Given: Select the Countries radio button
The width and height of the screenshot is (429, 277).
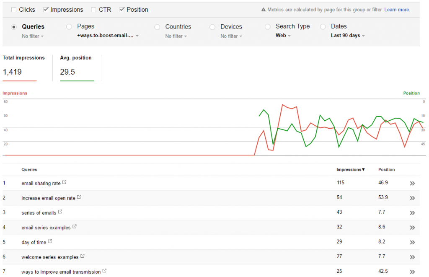Looking at the screenshot, I should [x=157, y=27].
